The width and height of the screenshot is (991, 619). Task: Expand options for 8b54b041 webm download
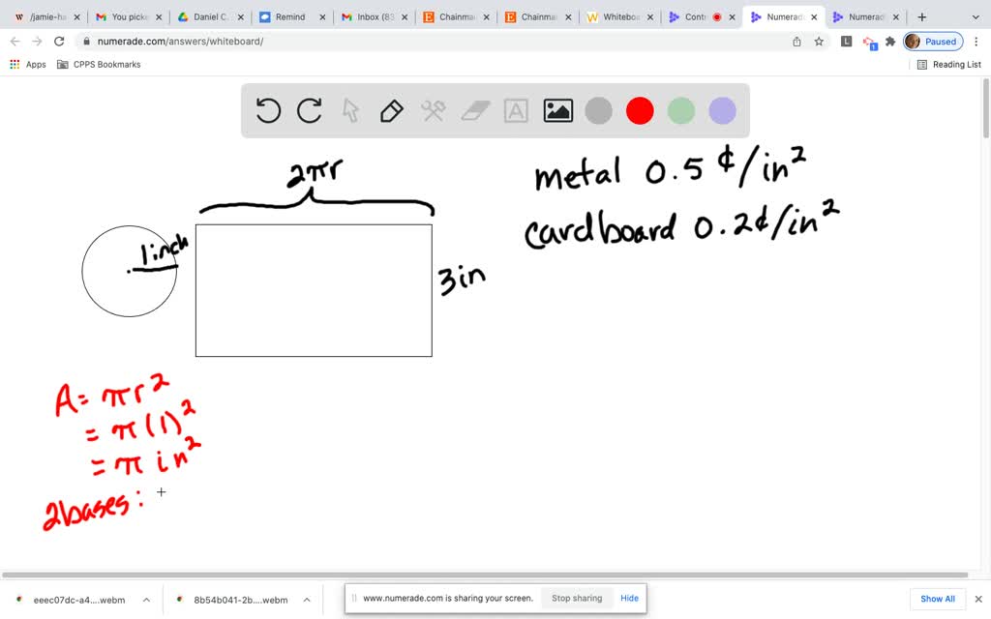307,599
